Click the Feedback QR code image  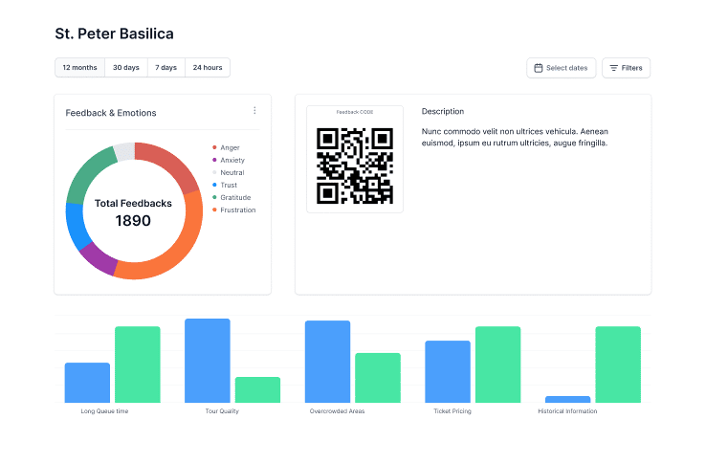coord(354,166)
